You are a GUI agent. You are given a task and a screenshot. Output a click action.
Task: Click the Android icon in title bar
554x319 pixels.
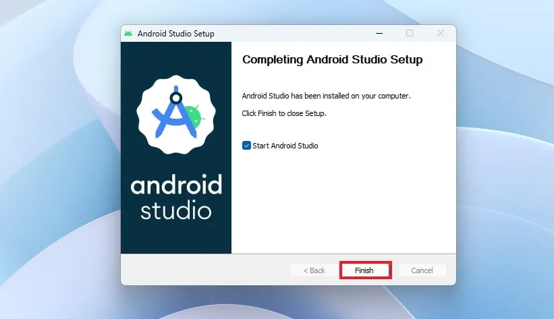(128, 33)
